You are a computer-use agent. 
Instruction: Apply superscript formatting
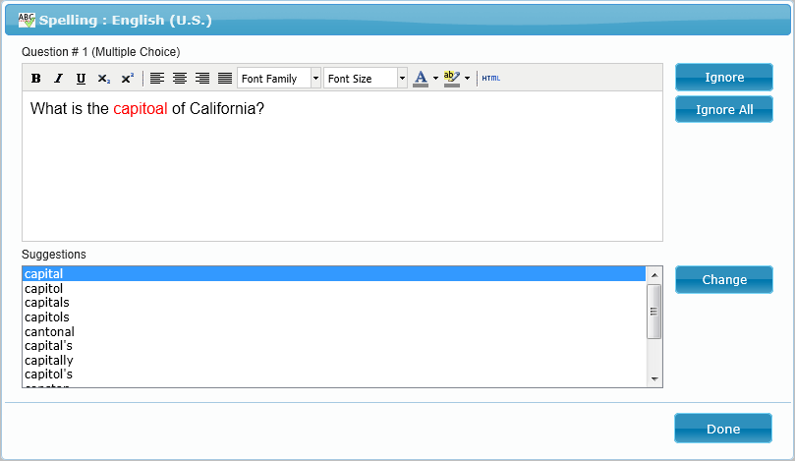(127, 79)
